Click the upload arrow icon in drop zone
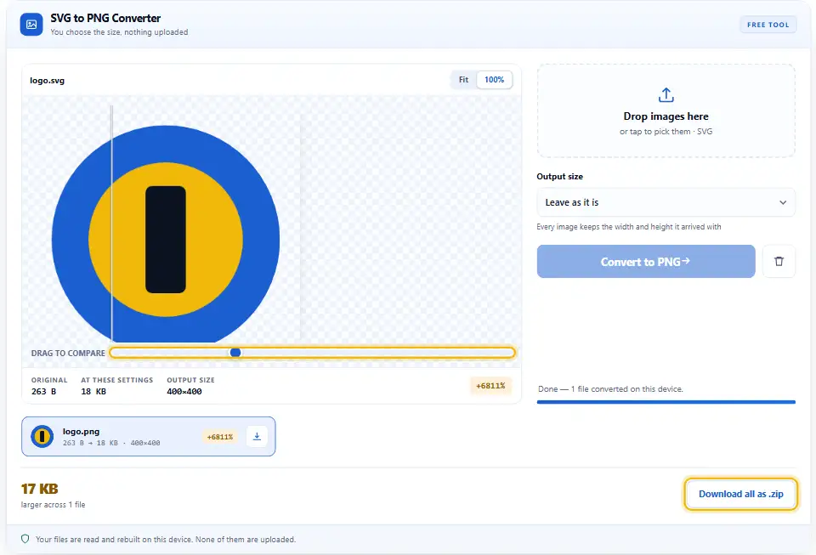 point(666,95)
